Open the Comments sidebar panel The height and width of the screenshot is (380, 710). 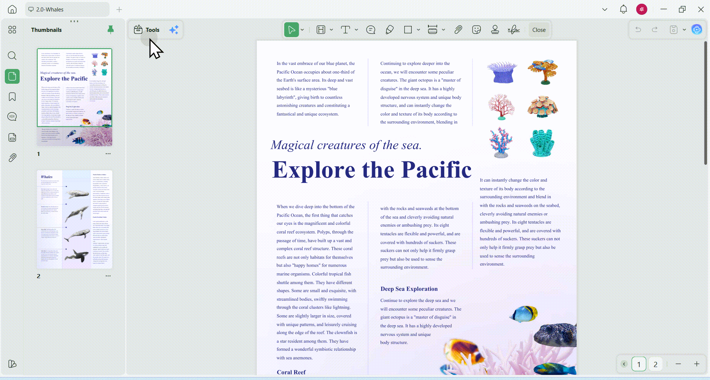[12, 117]
